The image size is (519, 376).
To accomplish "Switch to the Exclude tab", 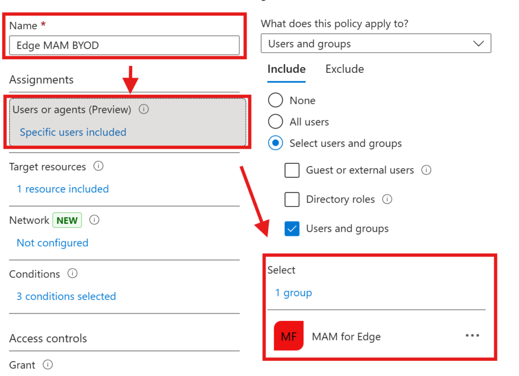I will coord(345,69).
